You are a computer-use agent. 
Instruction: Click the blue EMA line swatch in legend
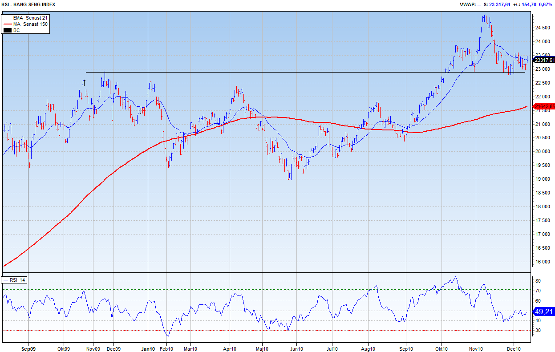(8, 17)
